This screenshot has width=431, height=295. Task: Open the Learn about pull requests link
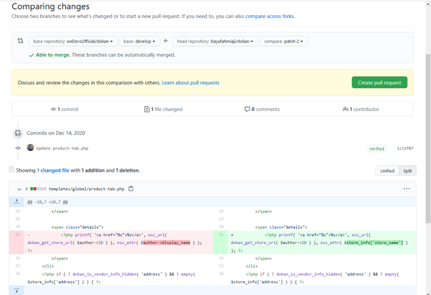(191, 83)
